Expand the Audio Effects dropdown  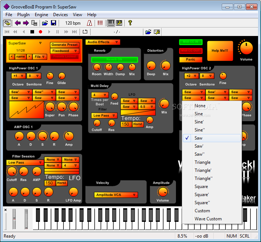pos(103,42)
